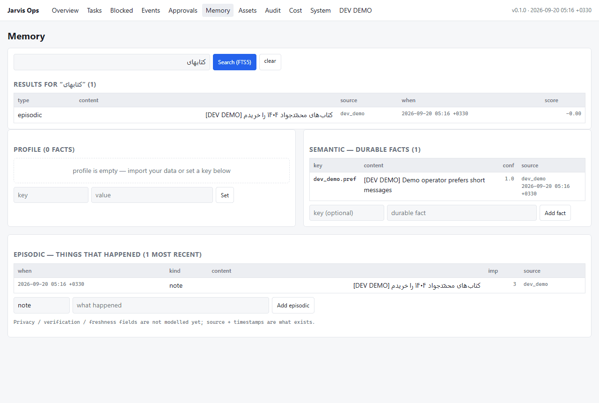Click the search results timestamp 2026-09-20 05:16
The width and height of the screenshot is (599, 403).
point(435,113)
